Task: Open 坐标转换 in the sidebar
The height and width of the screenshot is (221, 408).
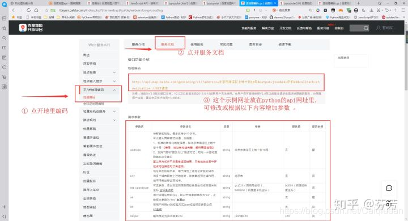Action: (90, 198)
